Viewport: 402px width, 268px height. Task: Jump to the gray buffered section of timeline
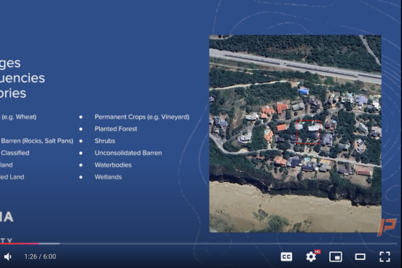pos(50,243)
